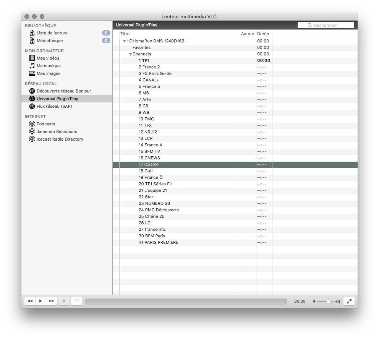The width and height of the screenshot is (379, 339).
Task: Click the Découverte réseau Bonjour globe icon
Action: [32, 91]
